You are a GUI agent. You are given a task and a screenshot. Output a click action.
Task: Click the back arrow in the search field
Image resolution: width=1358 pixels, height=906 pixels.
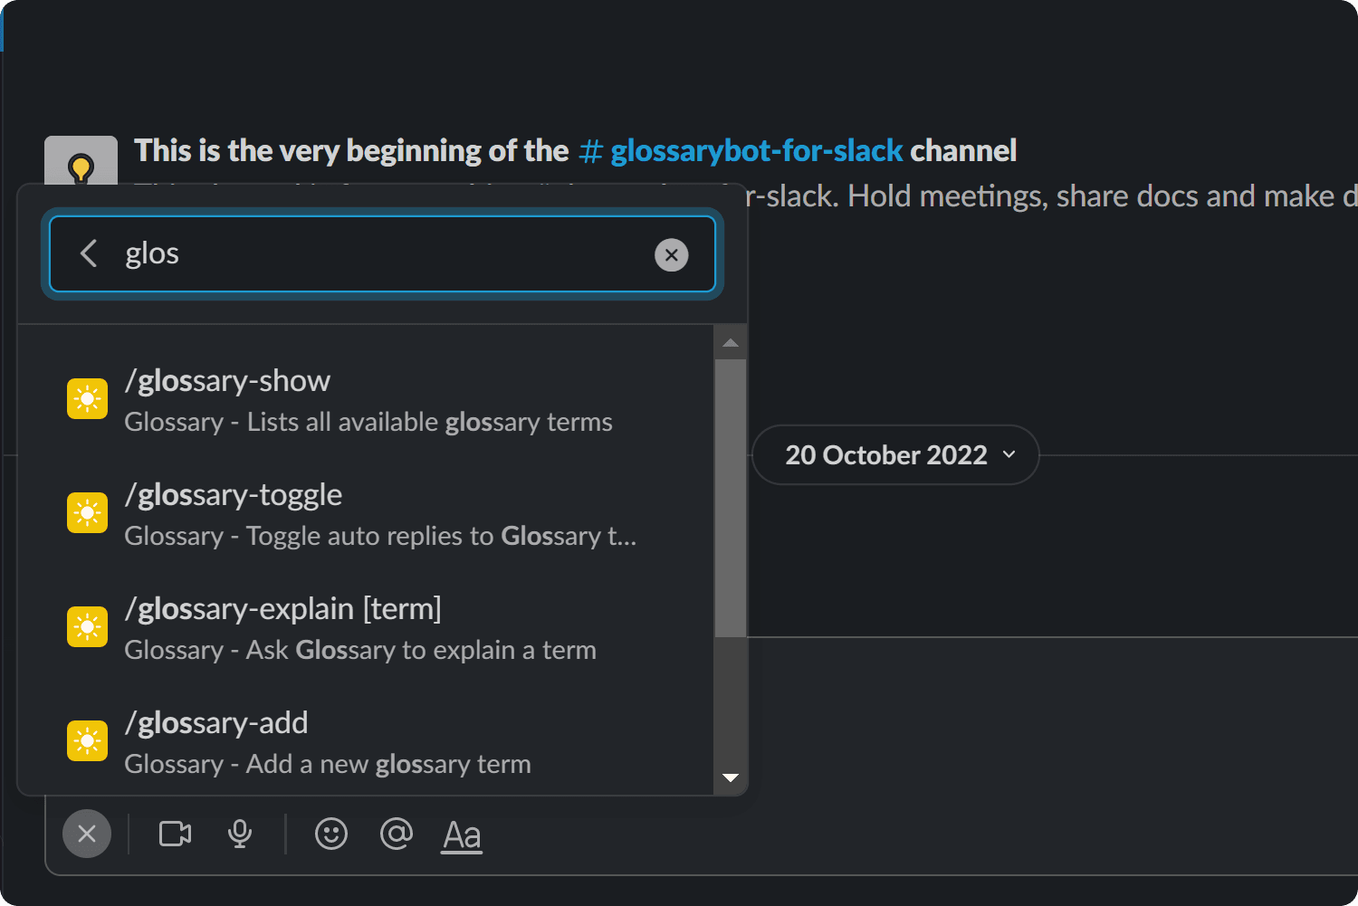point(88,253)
